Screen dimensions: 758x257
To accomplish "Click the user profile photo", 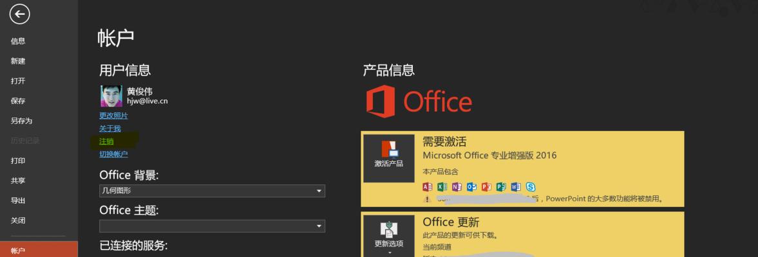I will point(111,96).
